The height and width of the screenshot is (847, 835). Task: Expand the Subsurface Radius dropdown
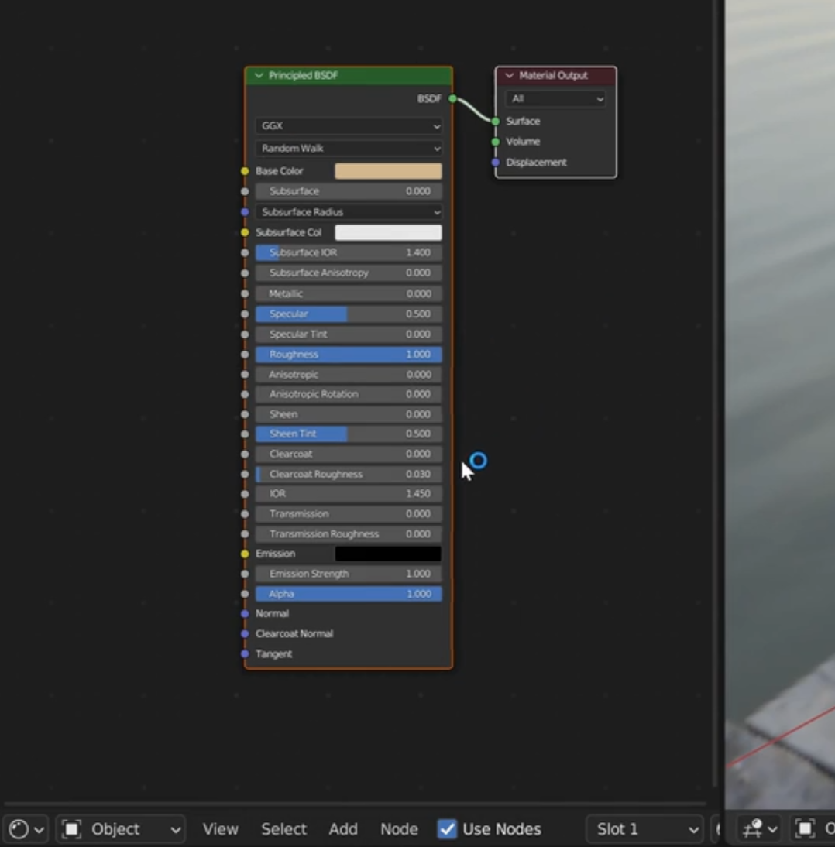[x=349, y=212]
